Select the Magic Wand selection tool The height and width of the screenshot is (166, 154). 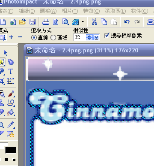[2, 62]
